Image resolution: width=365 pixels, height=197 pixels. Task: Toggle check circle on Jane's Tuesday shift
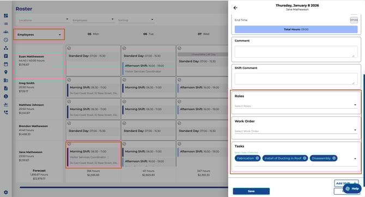click(124, 144)
